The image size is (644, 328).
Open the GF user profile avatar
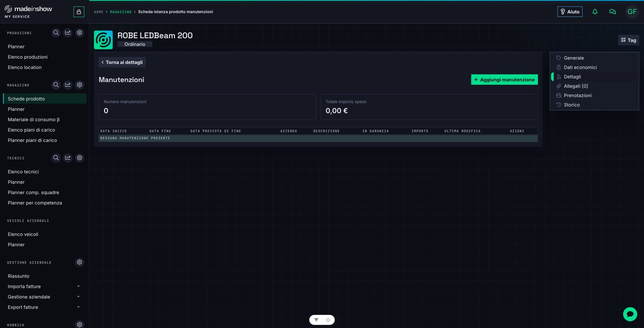coord(632,12)
